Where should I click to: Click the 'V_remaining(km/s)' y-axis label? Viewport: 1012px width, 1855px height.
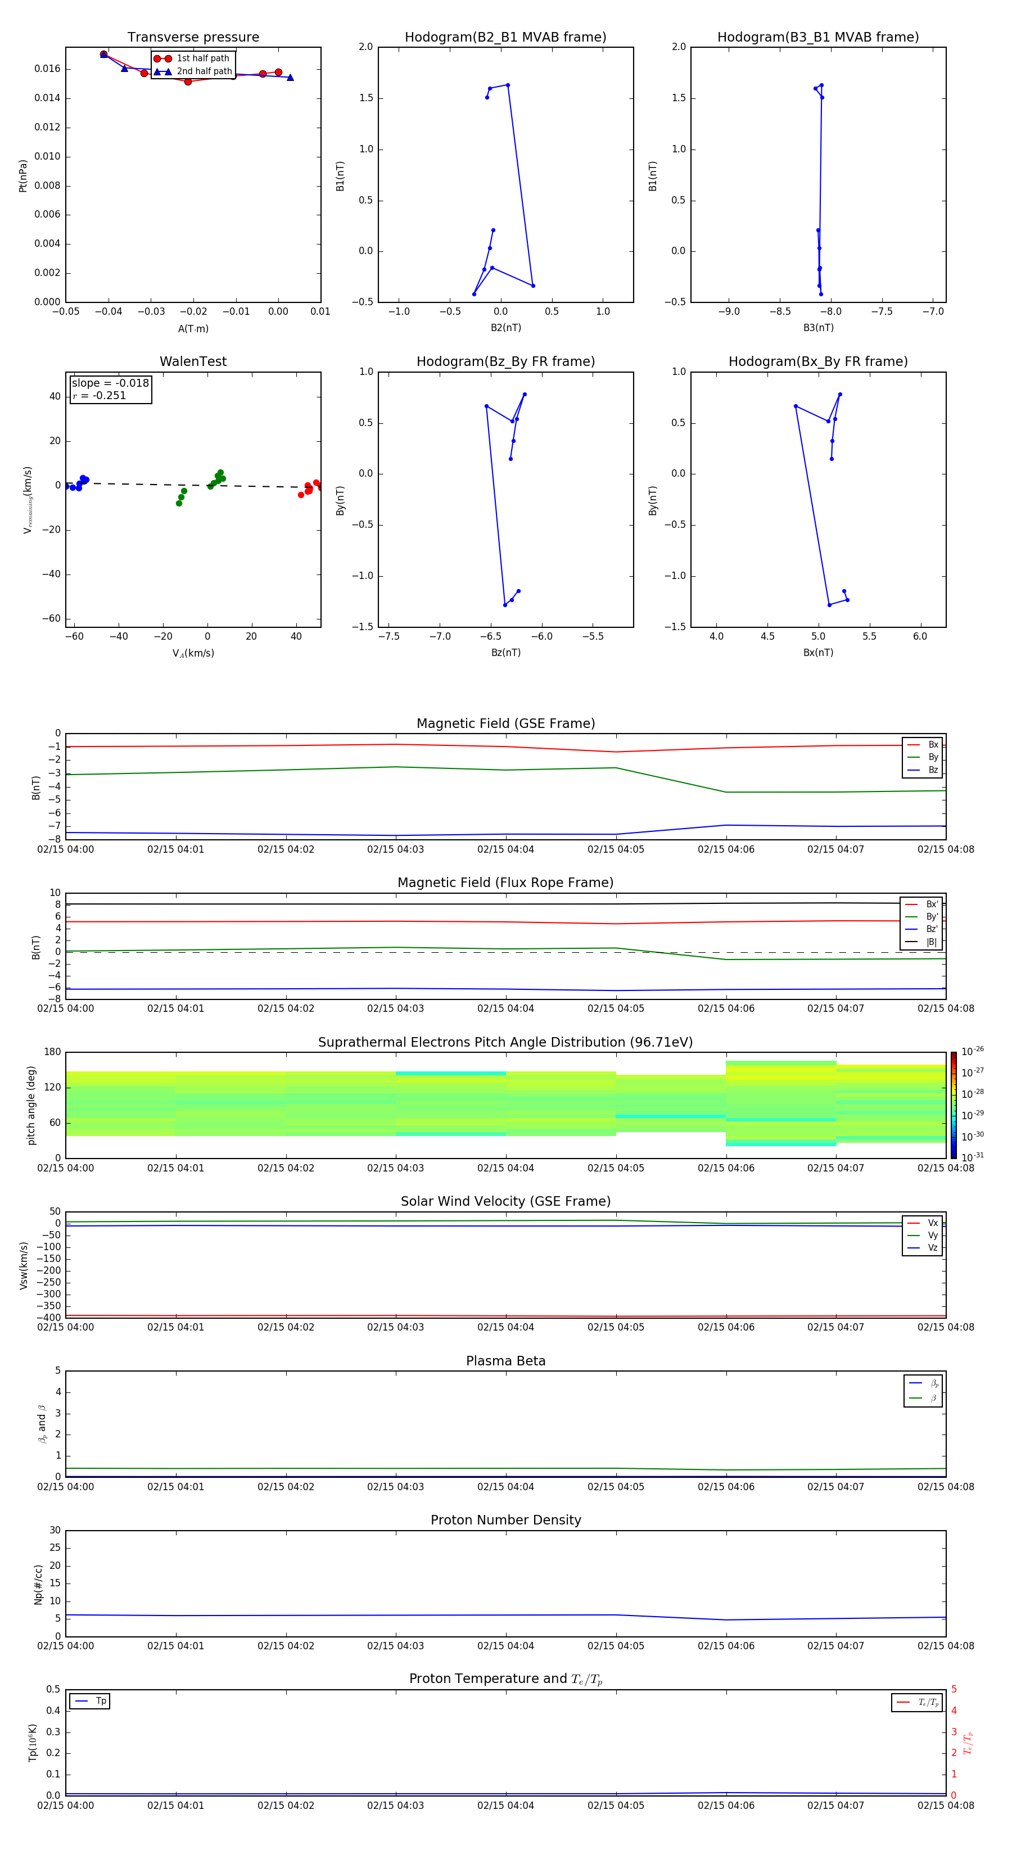28,500
